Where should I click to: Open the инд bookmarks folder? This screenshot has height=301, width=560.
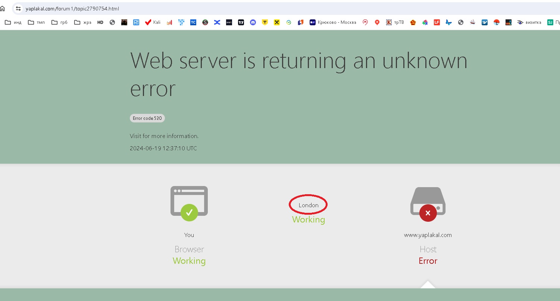tap(13, 22)
